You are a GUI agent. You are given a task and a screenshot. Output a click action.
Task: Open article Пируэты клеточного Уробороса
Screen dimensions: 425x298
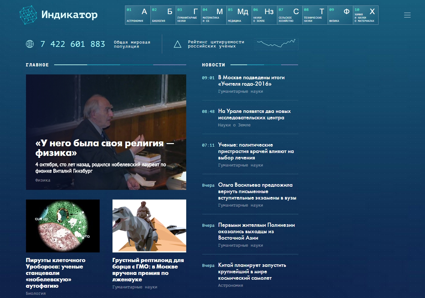click(56, 273)
